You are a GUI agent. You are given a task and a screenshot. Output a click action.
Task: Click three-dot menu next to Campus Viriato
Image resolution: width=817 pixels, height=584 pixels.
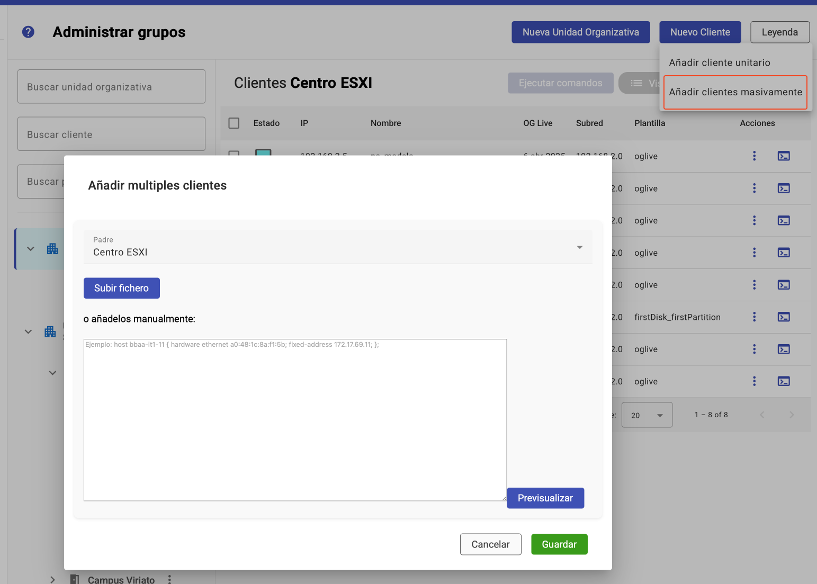tap(169, 579)
